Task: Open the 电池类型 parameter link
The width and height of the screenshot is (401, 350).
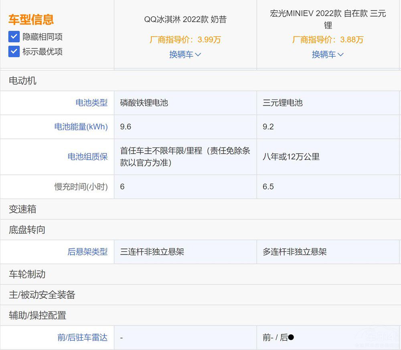Action: click(x=91, y=103)
